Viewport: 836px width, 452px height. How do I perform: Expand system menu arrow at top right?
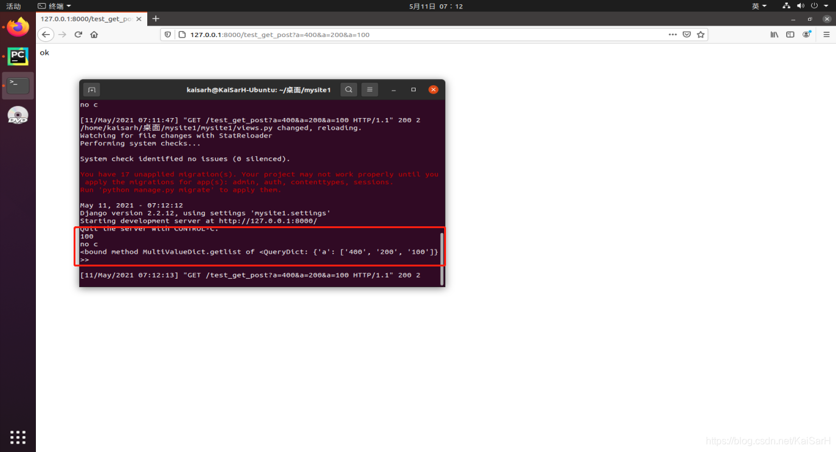[x=826, y=6]
